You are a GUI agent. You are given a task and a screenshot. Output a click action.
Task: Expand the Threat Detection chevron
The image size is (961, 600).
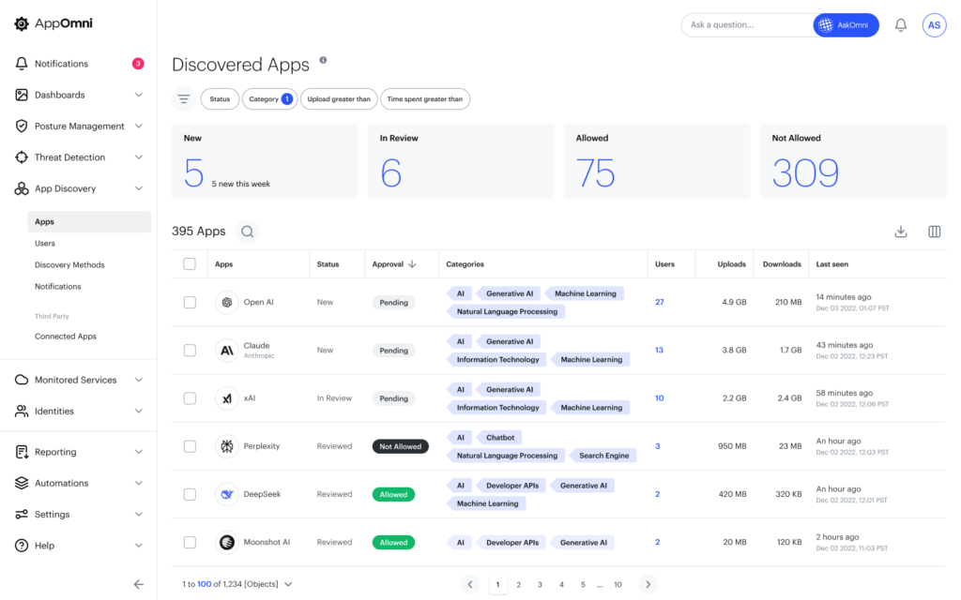pos(139,157)
